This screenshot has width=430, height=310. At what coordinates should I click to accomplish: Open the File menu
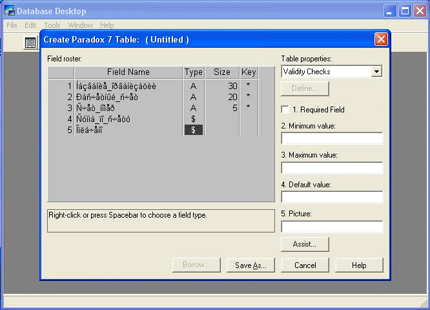click(x=12, y=25)
